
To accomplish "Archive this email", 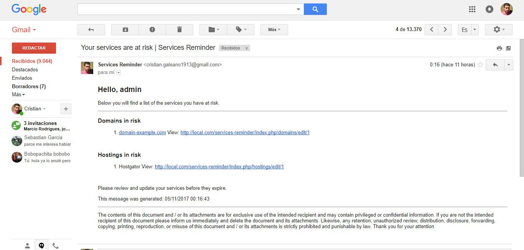I will (125, 30).
